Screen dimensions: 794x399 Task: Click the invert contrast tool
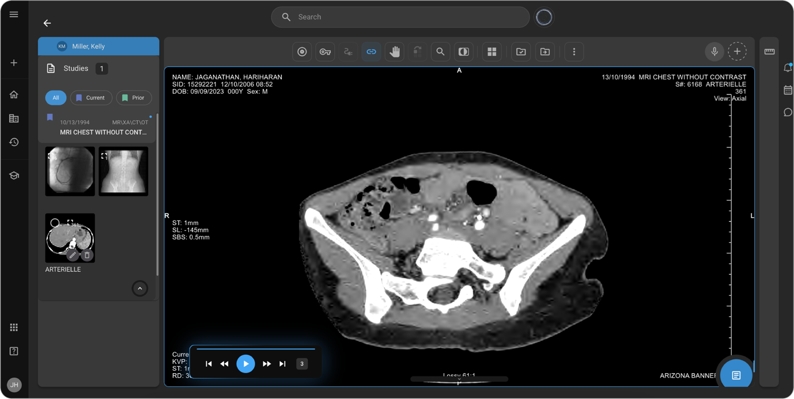[x=463, y=52]
